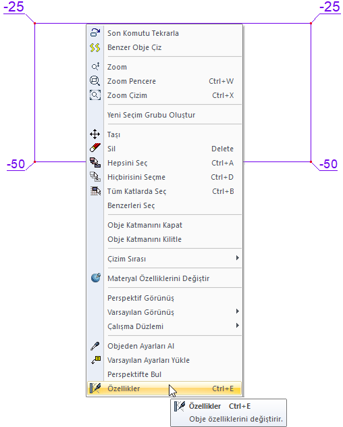Click the Sil eraser icon
Screen dimensions: 343x427
pyautogui.click(x=95, y=148)
